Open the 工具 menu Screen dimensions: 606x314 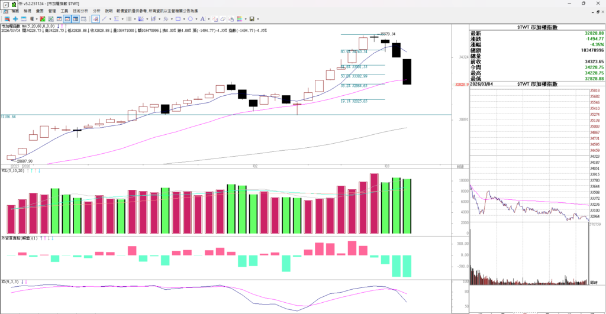coord(64,11)
